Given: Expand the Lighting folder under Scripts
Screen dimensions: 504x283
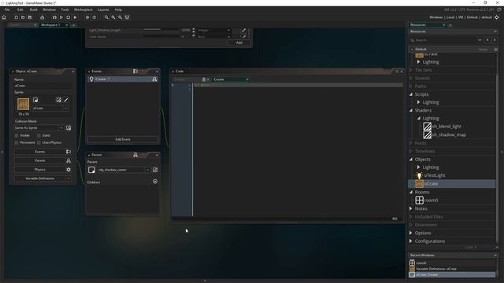Looking at the screenshot, I should [418, 102].
